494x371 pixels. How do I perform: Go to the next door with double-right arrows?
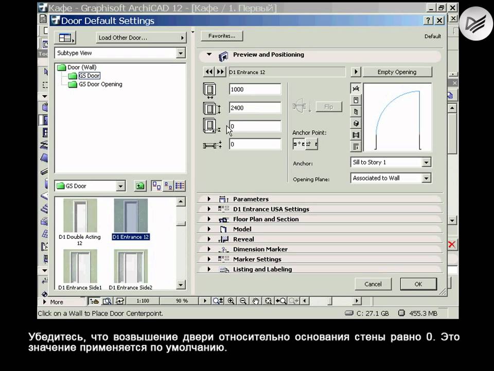(220, 72)
